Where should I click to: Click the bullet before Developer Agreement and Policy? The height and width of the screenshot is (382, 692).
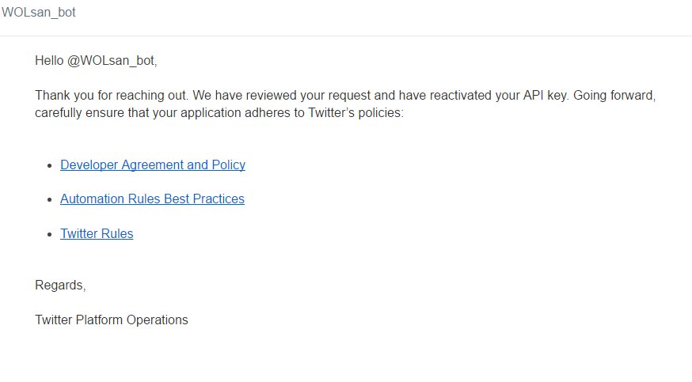pos(50,165)
